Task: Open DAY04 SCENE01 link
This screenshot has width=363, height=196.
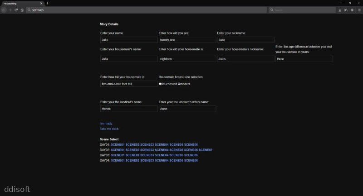Action: point(118,160)
